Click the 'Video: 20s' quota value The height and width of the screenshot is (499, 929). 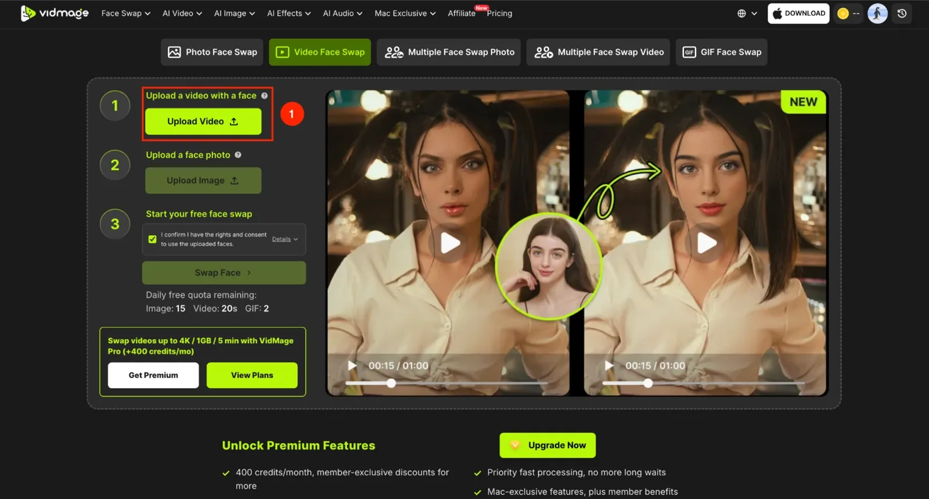[215, 308]
